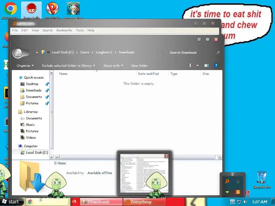Open the Organize dropdown menu
This screenshot has width=275, height=206.
click(x=25, y=66)
